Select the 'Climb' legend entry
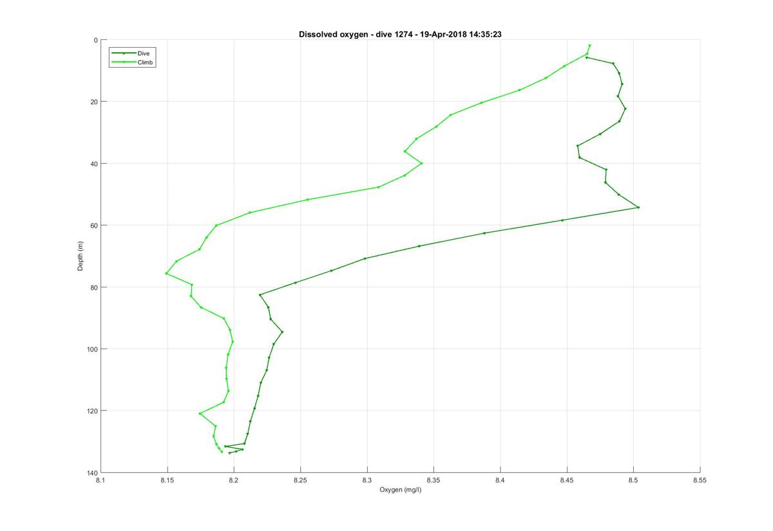 click(x=133, y=63)
